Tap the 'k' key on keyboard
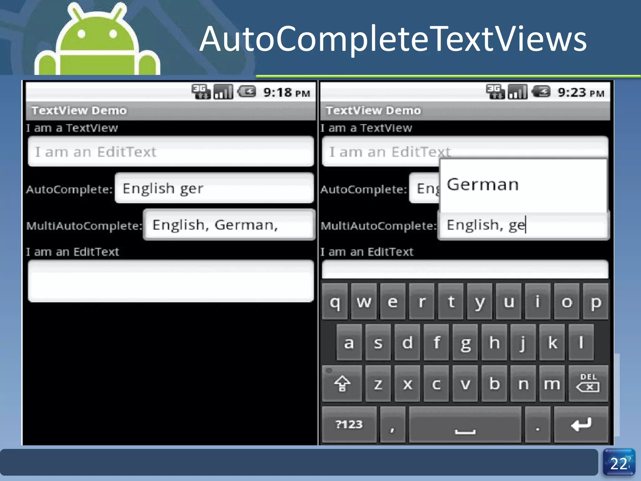This screenshot has width=641, height=481. point(552,342)
